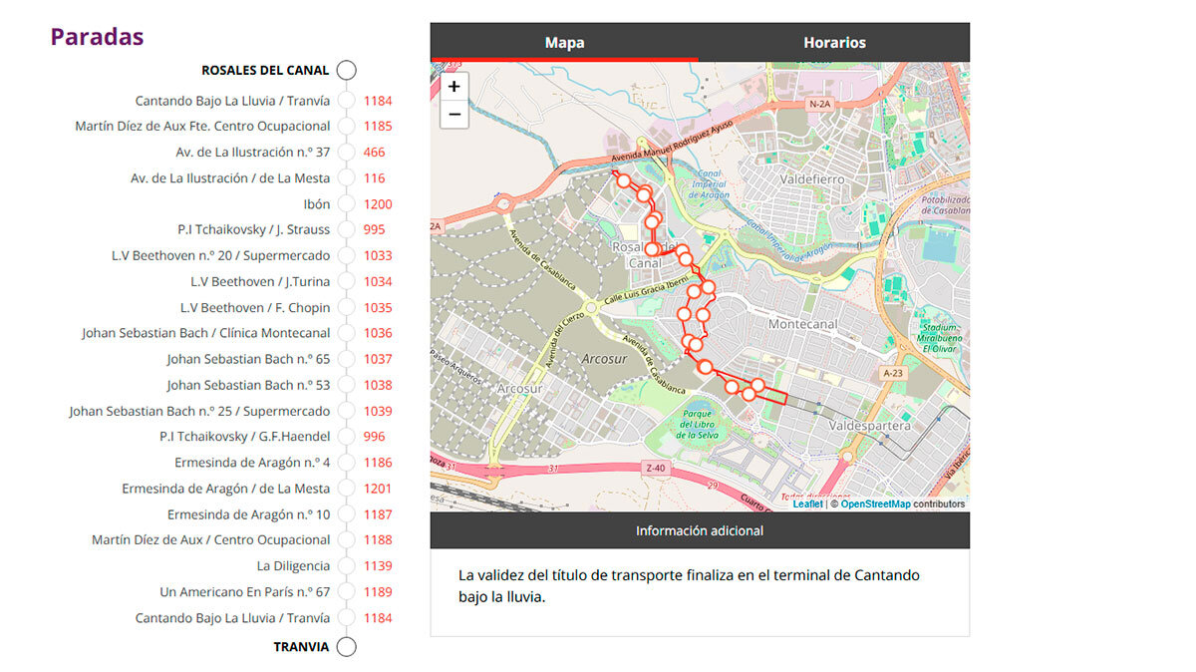
Task: Click the TRANVIA stop name
Action: [301, 647]
